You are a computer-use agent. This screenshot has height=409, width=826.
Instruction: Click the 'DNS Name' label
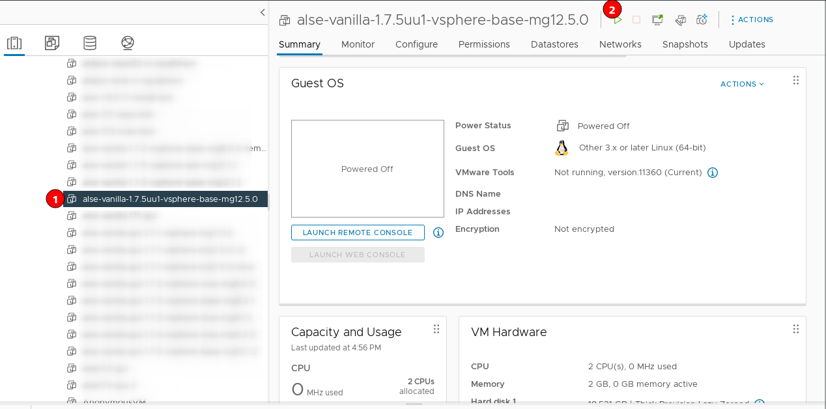(x=478, y=194)
